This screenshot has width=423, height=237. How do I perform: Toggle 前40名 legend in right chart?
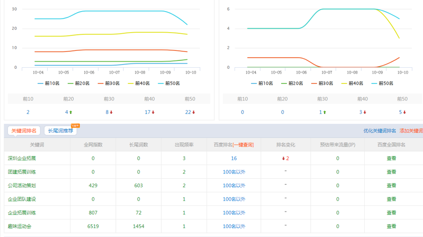coord(352,83)
